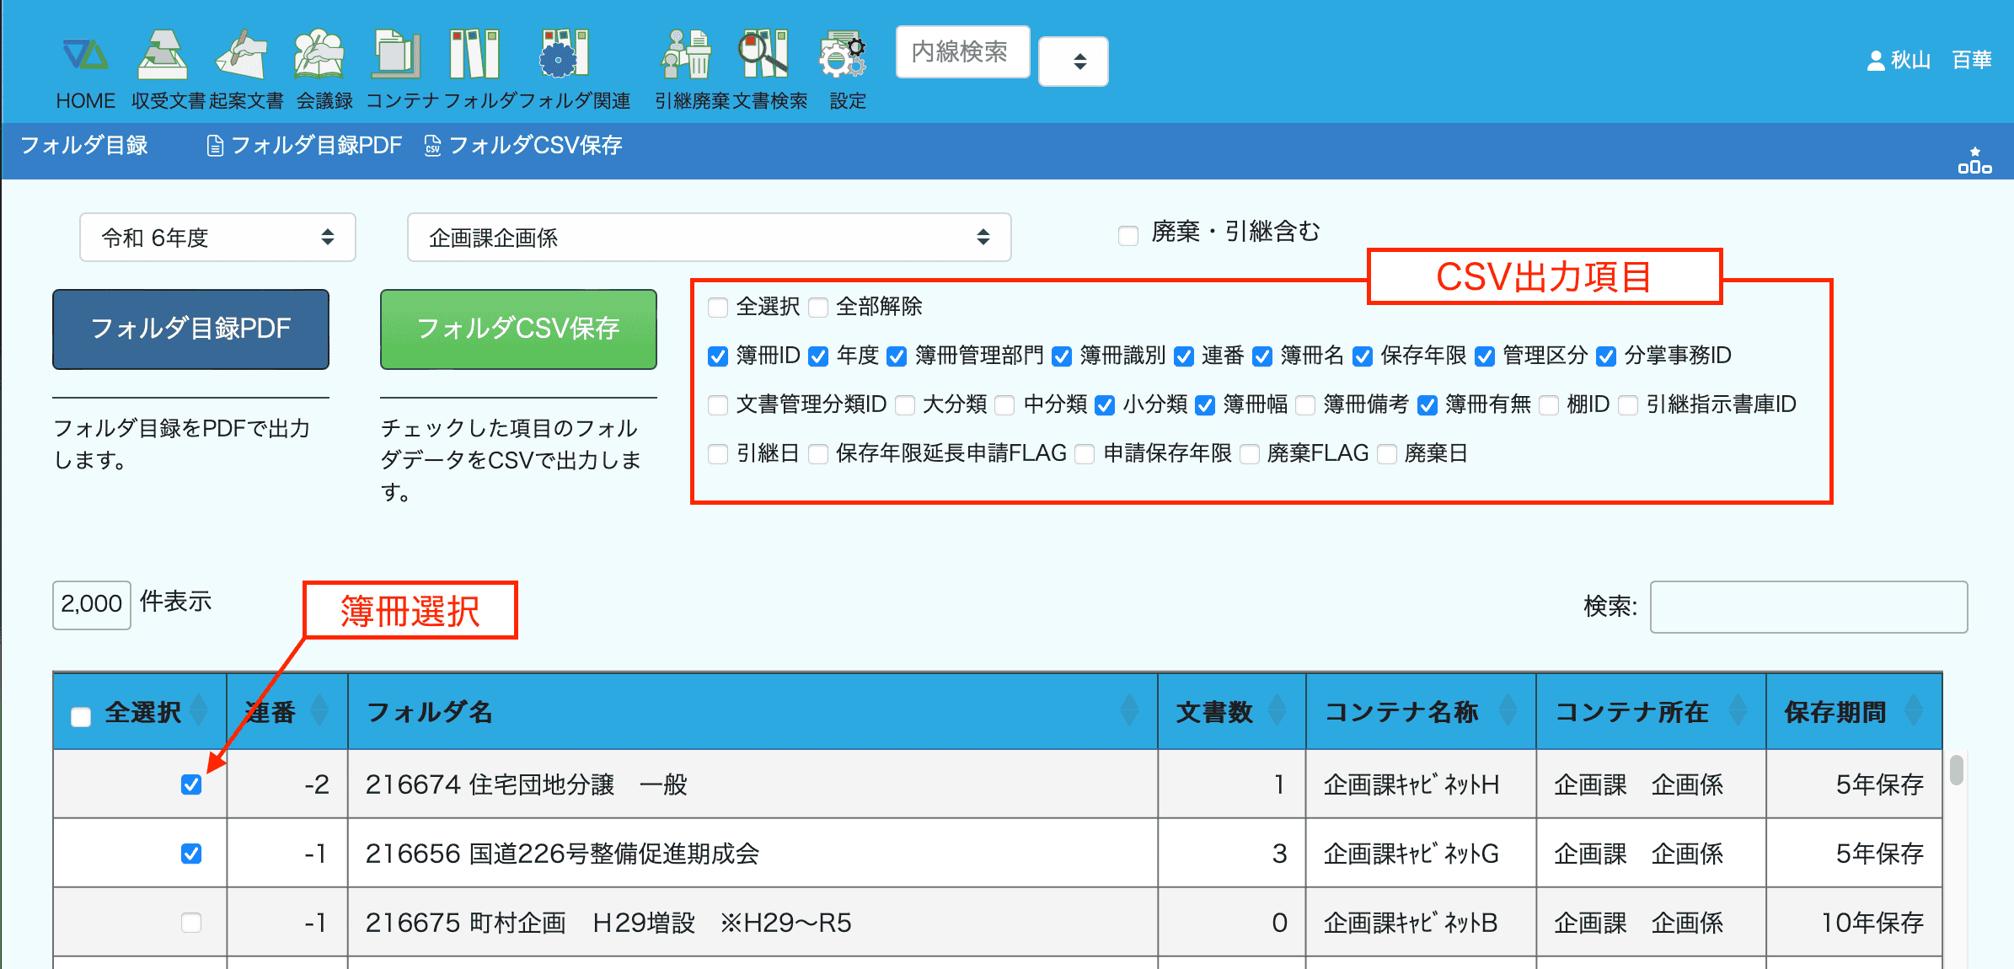Enable the 廃棄・引継含む checkbox
The width and height of the screenshot is (2014, 969).
click(1128, 235)
